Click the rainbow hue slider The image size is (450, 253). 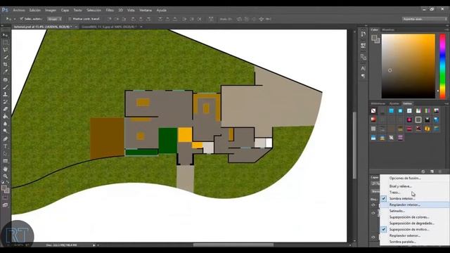point(442,66)
